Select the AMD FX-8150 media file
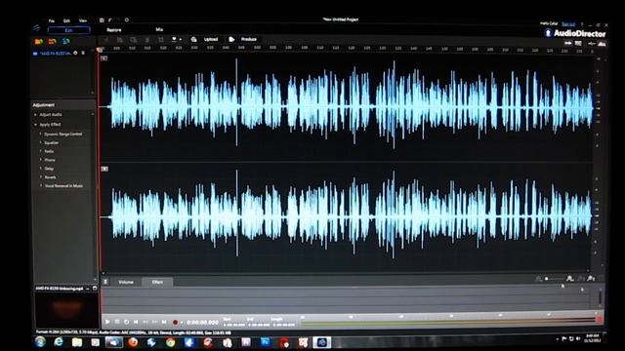This screenshot has width=625, height=351. [x=55, y=53]
